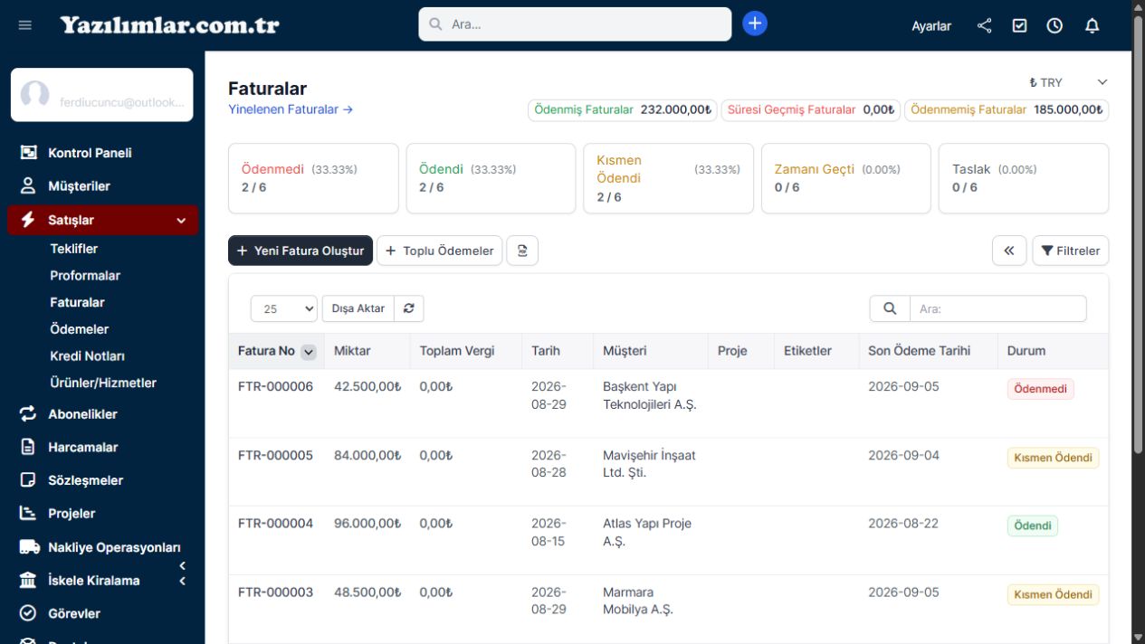Click the Görevler check-circle icon
Screen dimensions: 1145x644
coord(28,613)
